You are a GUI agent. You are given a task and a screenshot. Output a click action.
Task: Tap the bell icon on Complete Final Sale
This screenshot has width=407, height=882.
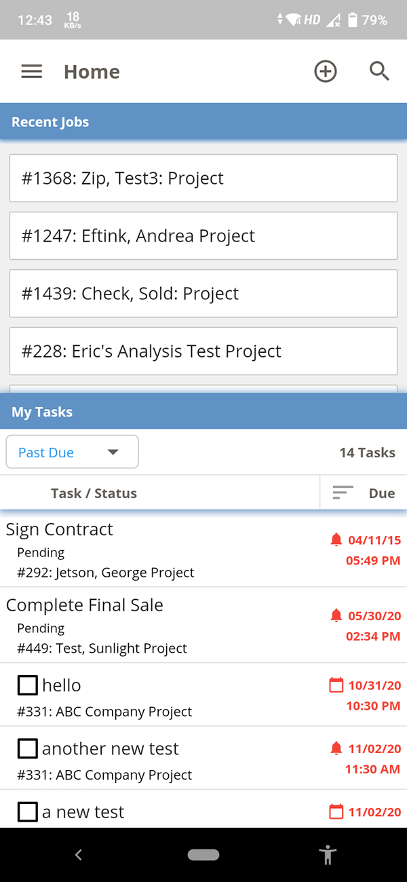[336, 616]
